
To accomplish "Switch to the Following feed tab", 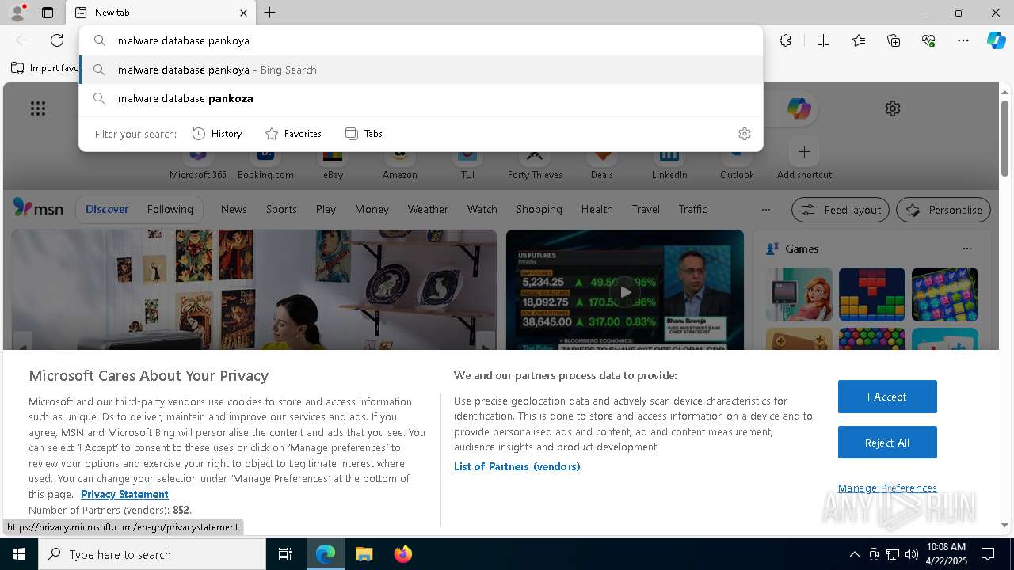I will pyautogui.click(x=170, y=209).
